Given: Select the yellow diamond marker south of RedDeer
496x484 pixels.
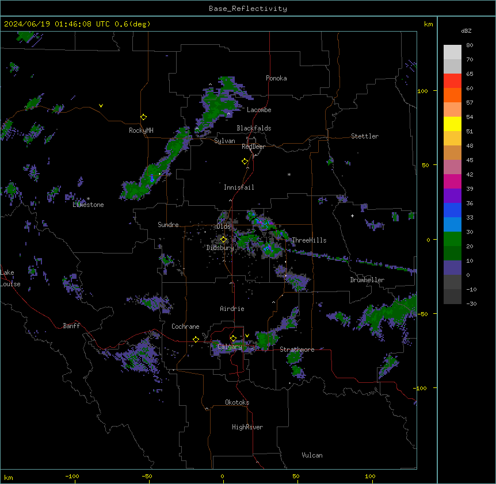Looking at the screenshot, I should (x=245, y=162).
